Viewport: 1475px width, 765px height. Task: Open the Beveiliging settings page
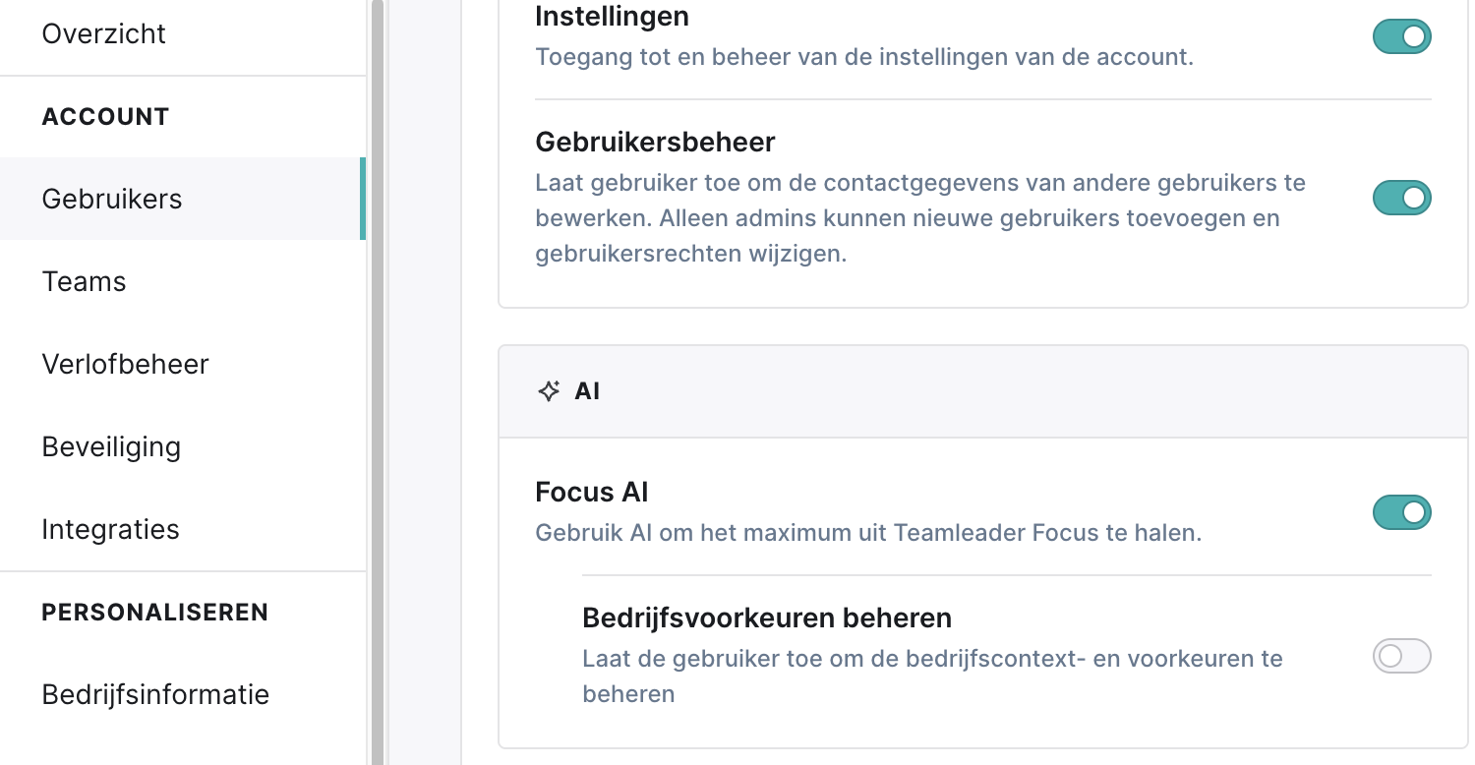pos(111,446)
